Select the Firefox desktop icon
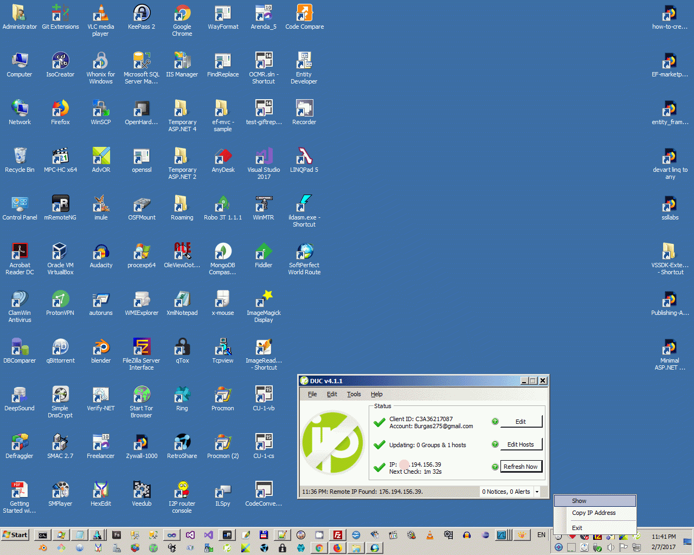 point(60,113)
